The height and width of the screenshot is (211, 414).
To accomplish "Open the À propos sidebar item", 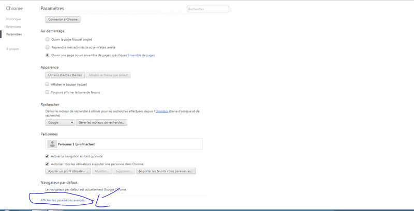I will coord(12,49).
